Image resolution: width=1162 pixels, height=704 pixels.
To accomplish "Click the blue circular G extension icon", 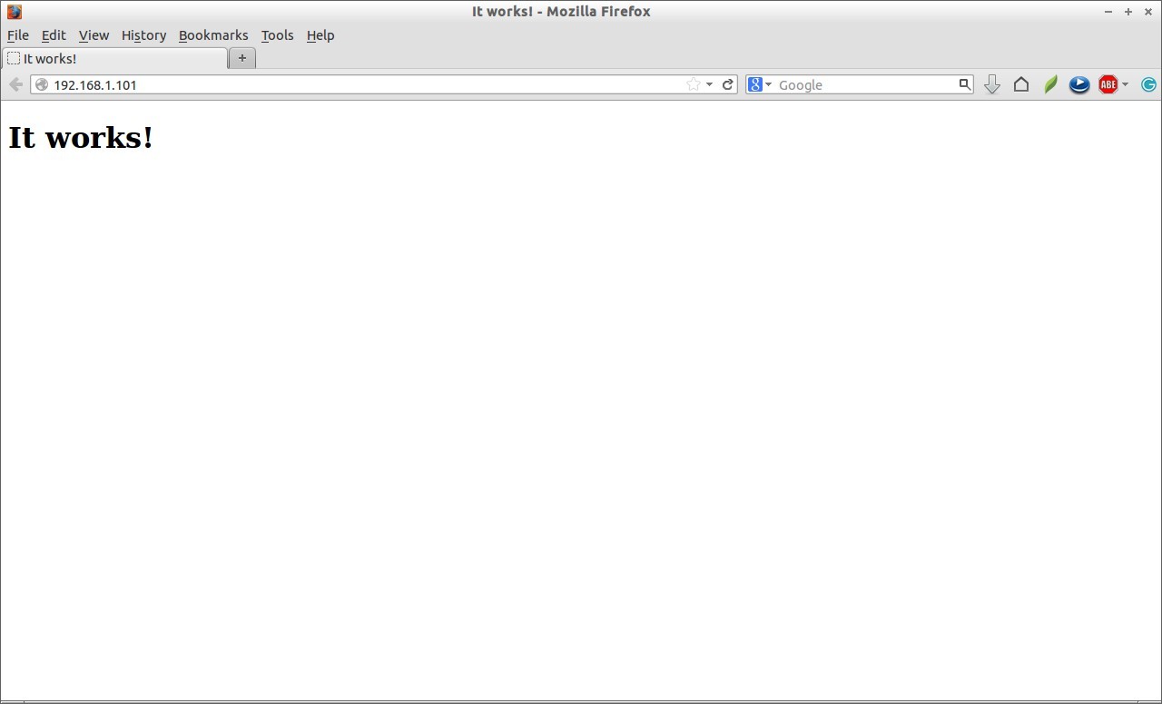I will coord(1148,84).
